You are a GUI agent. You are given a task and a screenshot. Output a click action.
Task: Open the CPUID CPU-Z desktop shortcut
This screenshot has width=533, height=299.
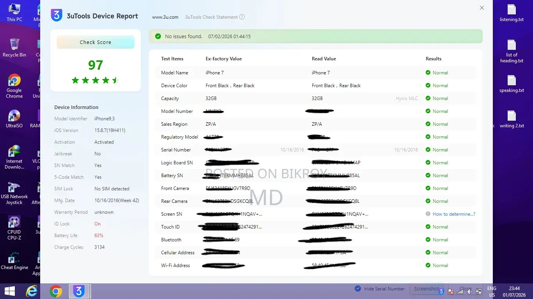[14, 228]
